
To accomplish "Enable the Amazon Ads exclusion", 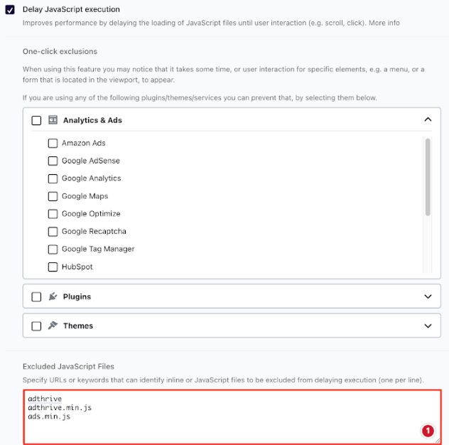I will pyautogui.click(x=53, y=143).
